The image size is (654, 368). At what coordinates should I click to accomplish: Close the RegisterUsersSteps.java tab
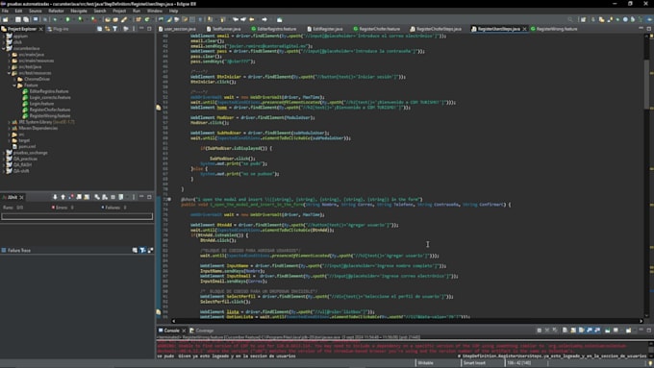click(x=524, y=29)
